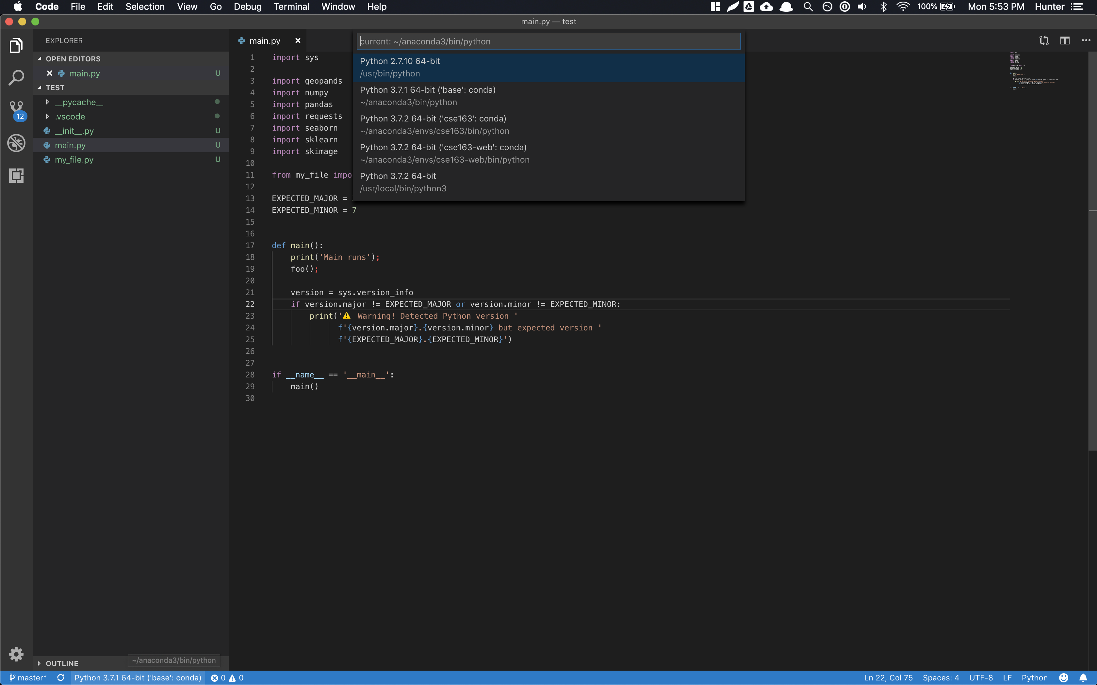Image resolution: width=1097 pixels, height=685 pixels.
Task: Open macOS Spotlight search
Action: 808,6
